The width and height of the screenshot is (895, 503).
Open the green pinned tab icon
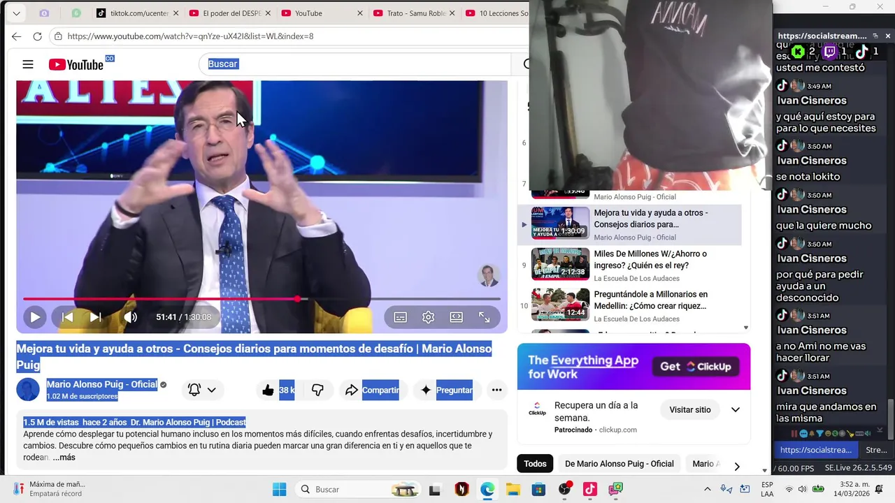tap(76, 13)
